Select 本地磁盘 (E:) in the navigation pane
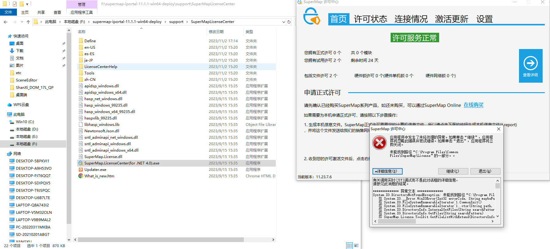The image size is (550, 249). pyautogui.click(x=27, y=137)
